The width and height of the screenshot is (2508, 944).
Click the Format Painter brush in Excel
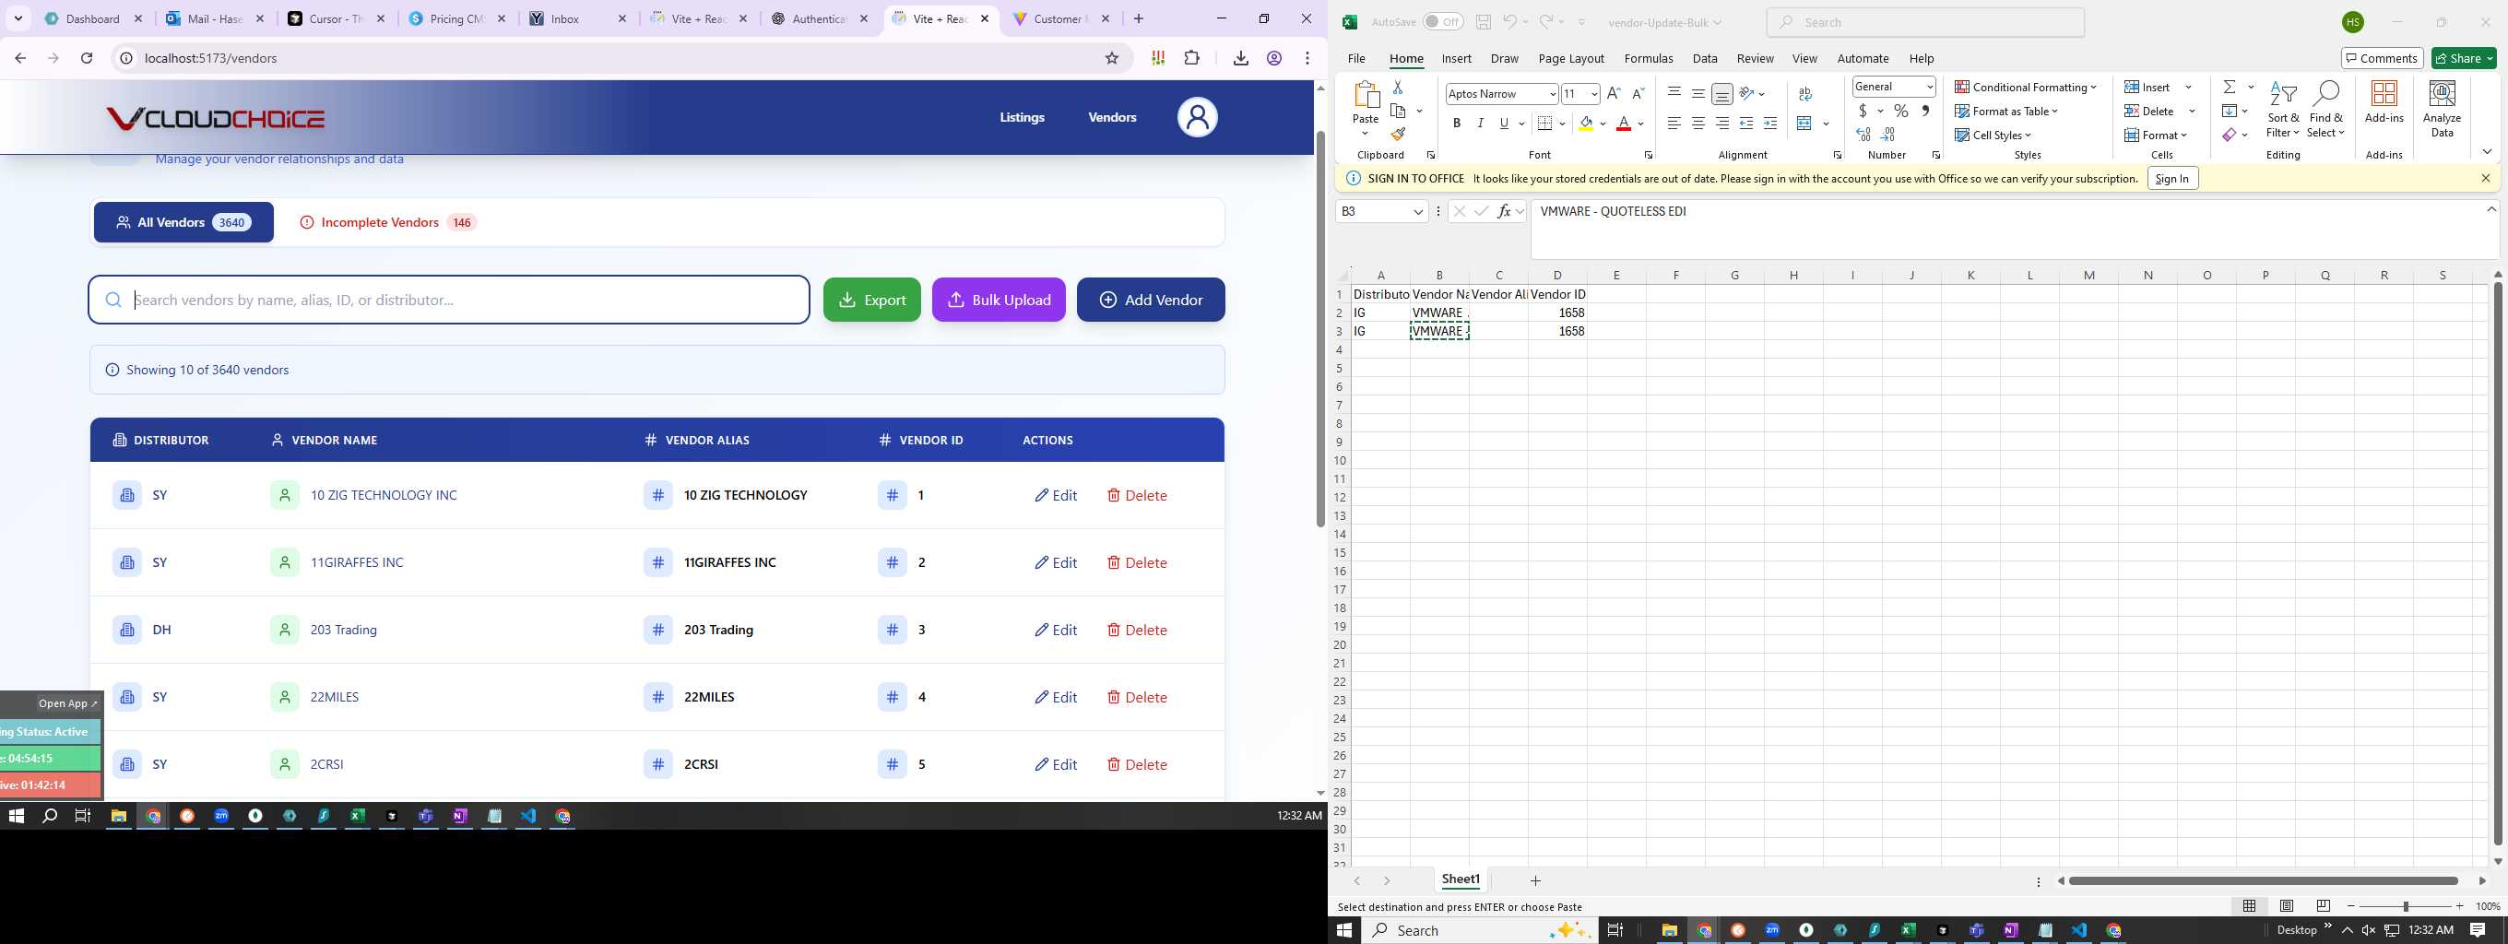(x=1398, y=135)
